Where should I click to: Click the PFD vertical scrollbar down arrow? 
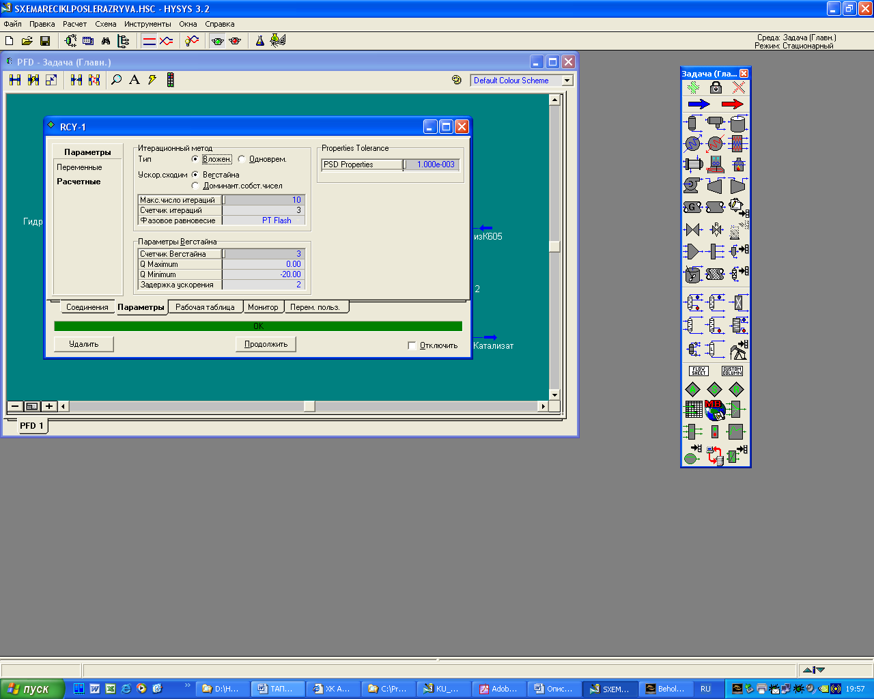(x=554, y=395)
